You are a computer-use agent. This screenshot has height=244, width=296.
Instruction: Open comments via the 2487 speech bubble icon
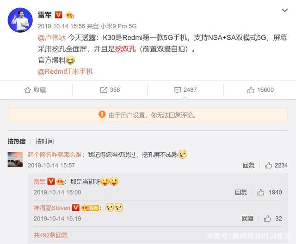tap(177, 90)
